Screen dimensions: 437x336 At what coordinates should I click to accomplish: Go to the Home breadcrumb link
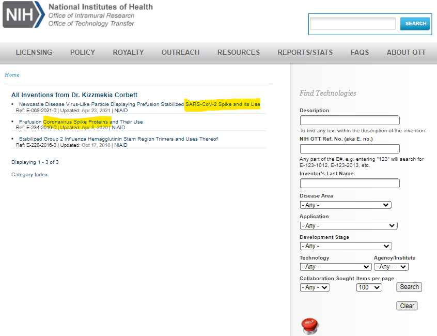[x=12, y=75]
